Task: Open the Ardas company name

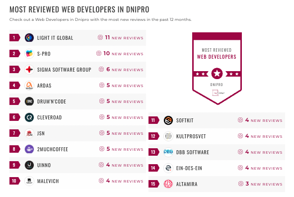Action: click(x=44, y=86)
